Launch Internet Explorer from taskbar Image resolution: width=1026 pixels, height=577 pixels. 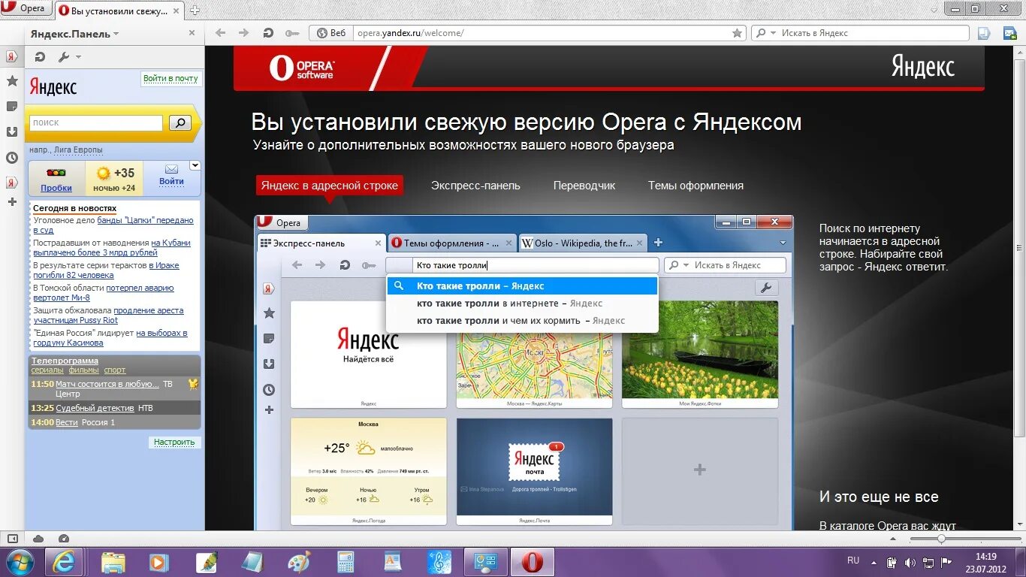tap(64, 562)
